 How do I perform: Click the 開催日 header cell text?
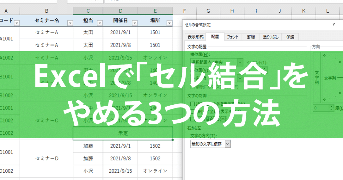120,20
